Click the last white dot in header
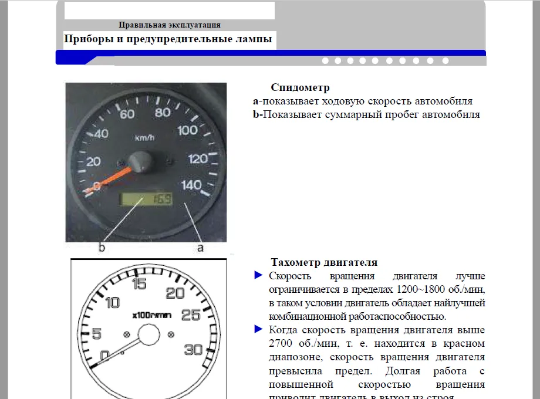The image size is (540, 399). tap(446, 60)
